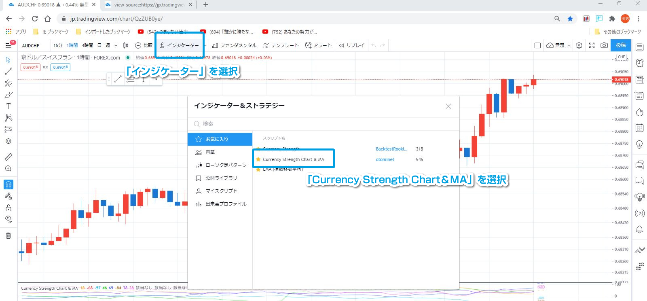Click the compare symbol button
Image resolution: width=647 pixels, height=301 pixels.
coord(144,45)
